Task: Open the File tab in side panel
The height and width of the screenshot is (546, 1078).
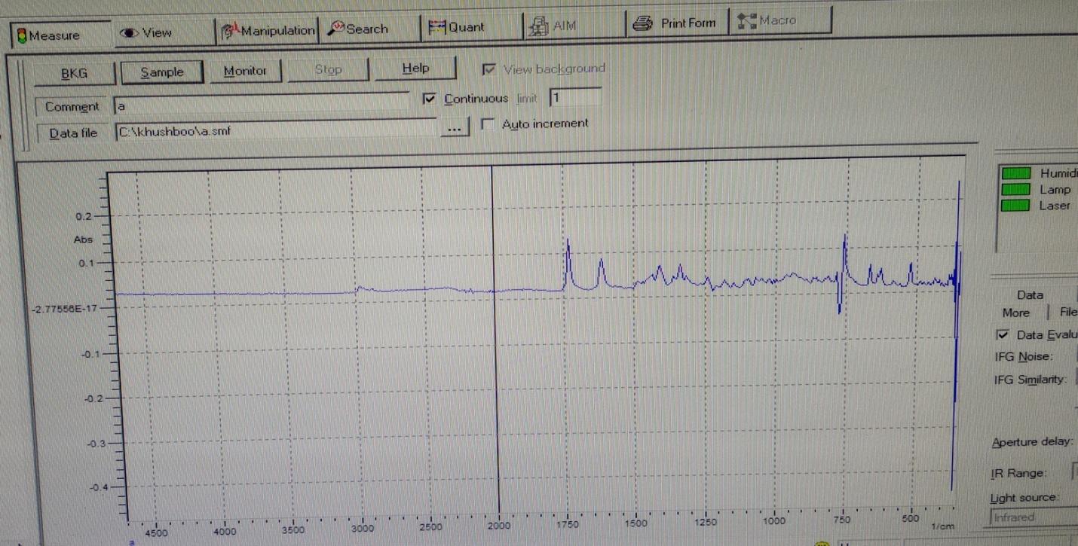Action: click(x=1067, y=312)
